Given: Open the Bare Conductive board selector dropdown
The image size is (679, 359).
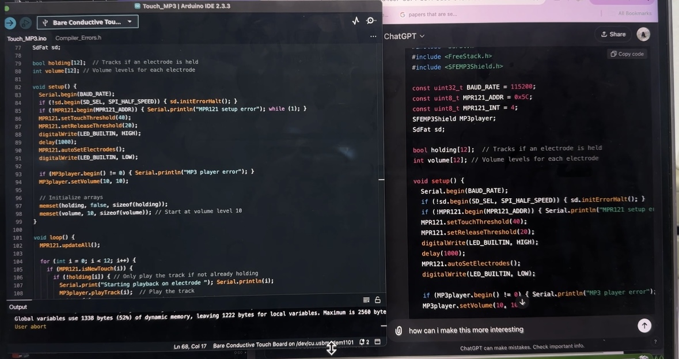Looking at the screenshot, I should pos(88,22).
